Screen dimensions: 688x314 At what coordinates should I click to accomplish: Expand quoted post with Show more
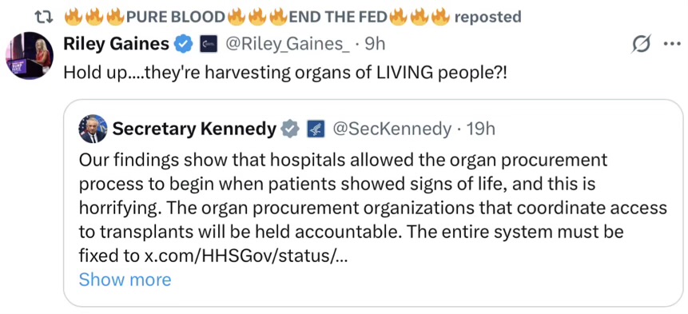point(125,280)
